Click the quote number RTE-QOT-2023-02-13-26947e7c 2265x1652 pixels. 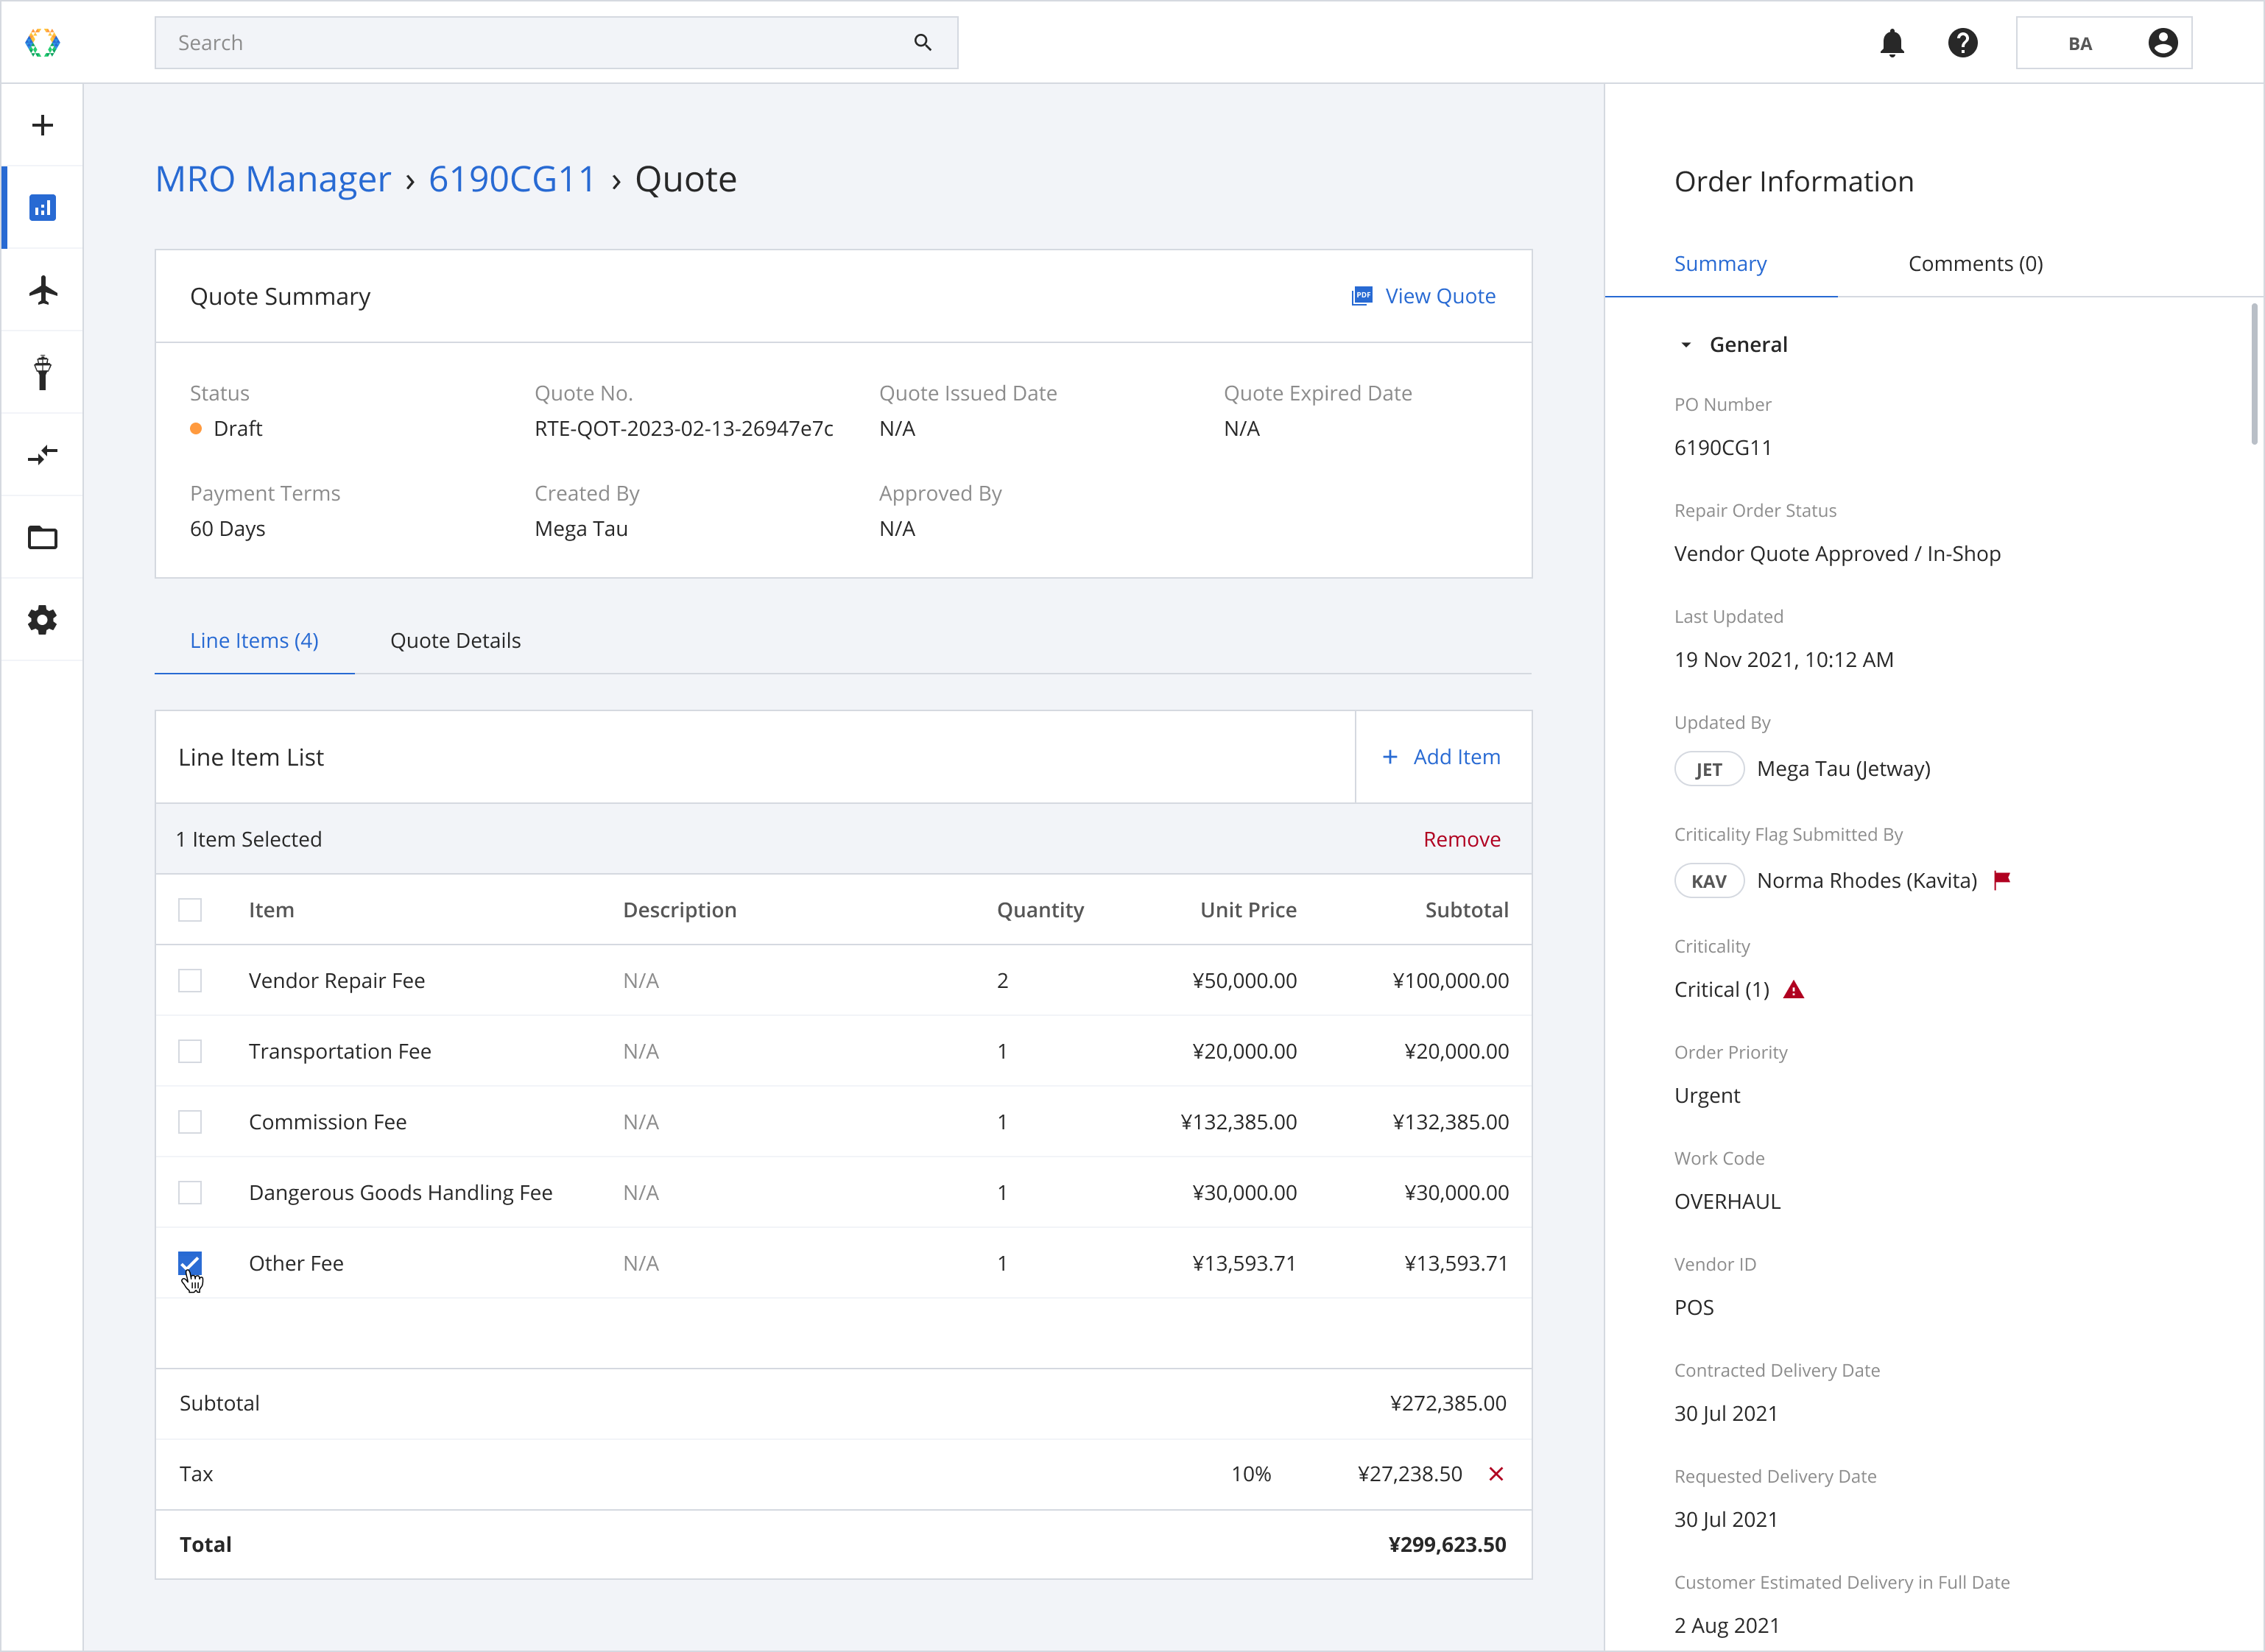684,429
